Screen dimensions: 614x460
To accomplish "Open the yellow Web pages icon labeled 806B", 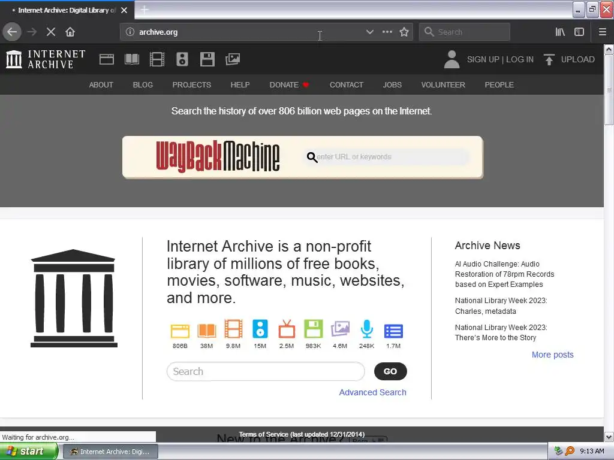I will coord(180,331).
